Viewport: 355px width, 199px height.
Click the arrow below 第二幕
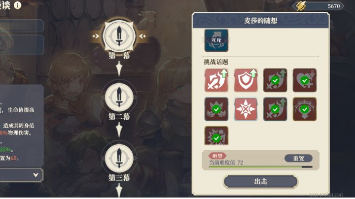pyautogui.click(x=119, y=130)
